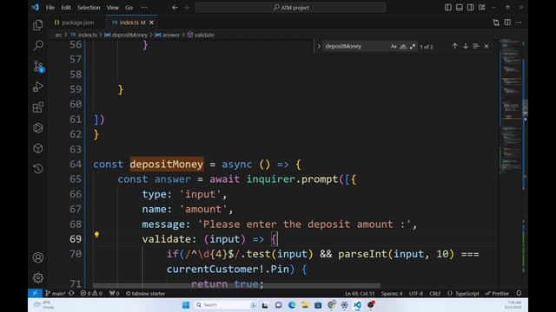Toggle Secondary Side Bar layout button
556x312 pixels.
tap(471, 8)
